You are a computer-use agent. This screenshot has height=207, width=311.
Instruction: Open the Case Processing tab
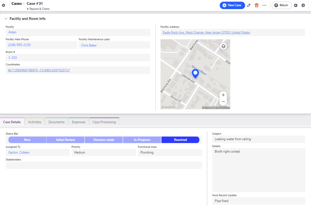104,121
